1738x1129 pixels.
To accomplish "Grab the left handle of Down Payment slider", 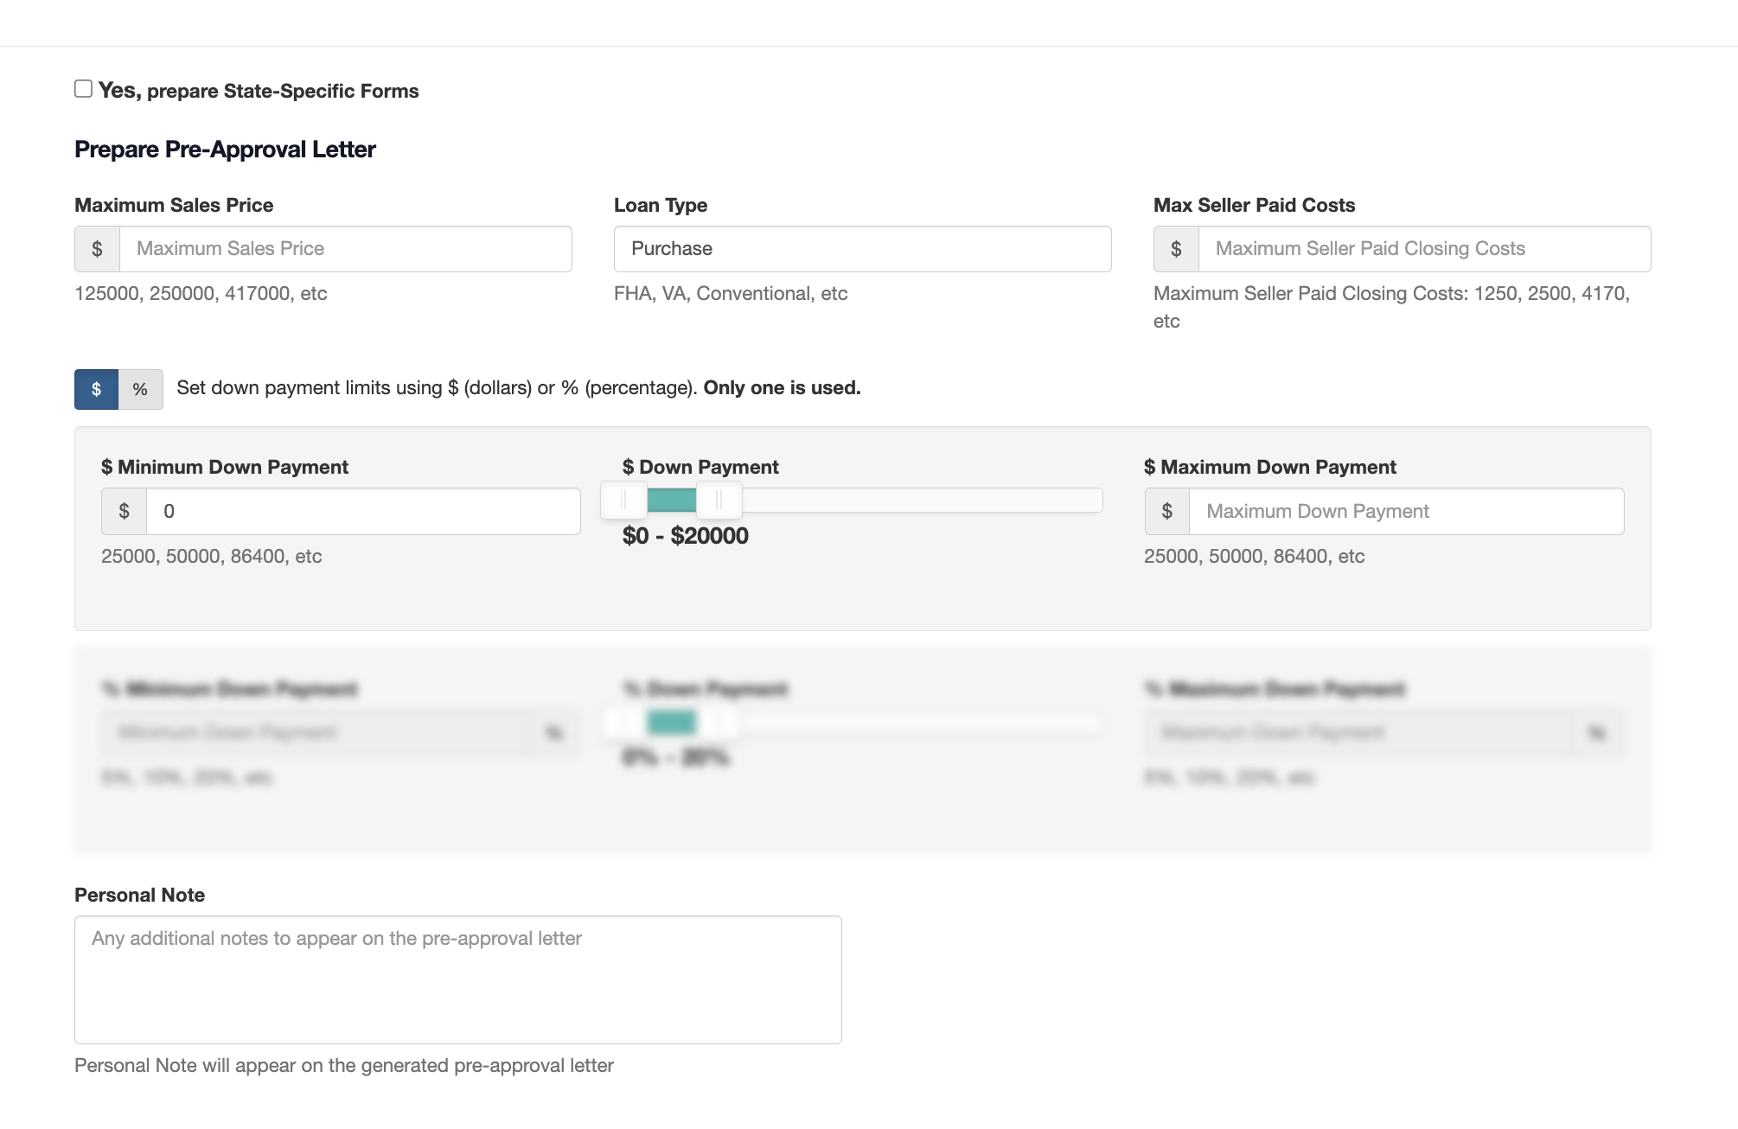I will 623,501.
